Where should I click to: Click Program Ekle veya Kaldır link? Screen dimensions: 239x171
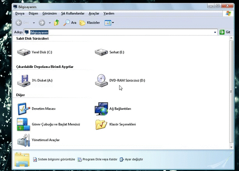[97, 159]
